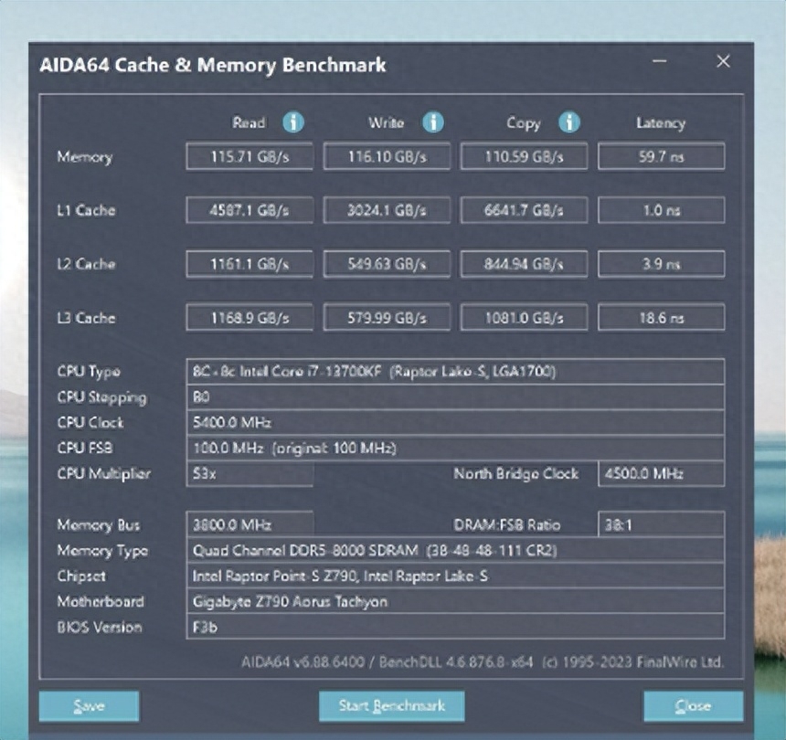The width and height of the screenshot is (786, 740).
Task: Select the Memory Copy value 110.59 GB/s
Action: coord(524,157)
